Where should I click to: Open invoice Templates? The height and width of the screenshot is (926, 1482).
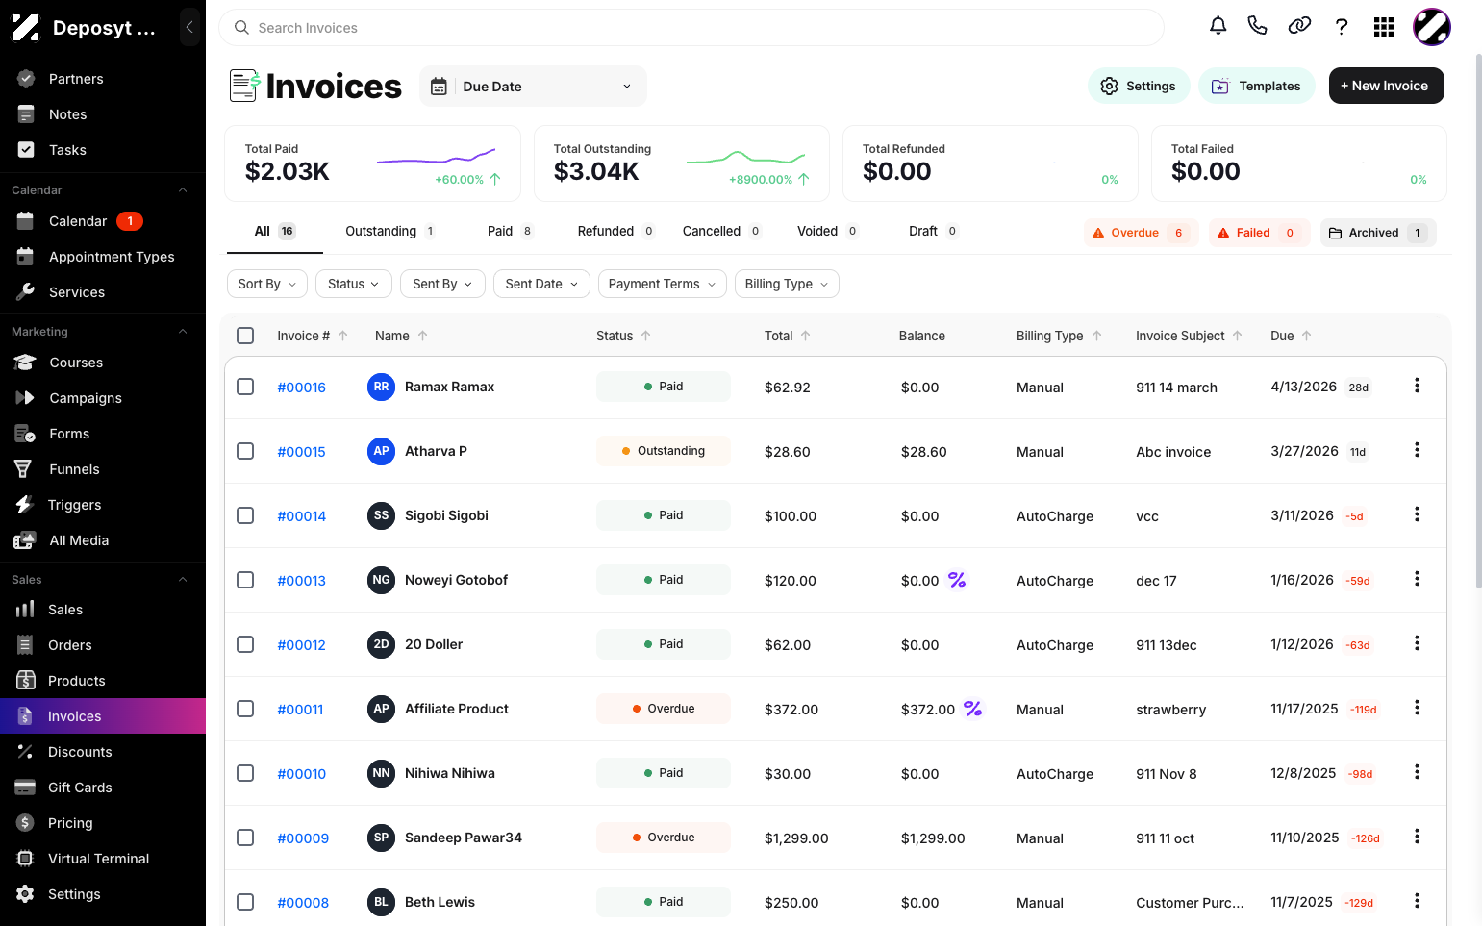1256,86
